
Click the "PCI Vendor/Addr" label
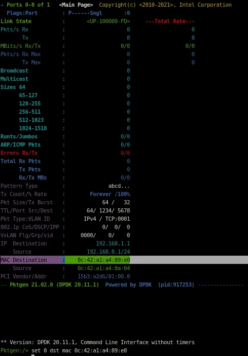pos(24,276)
